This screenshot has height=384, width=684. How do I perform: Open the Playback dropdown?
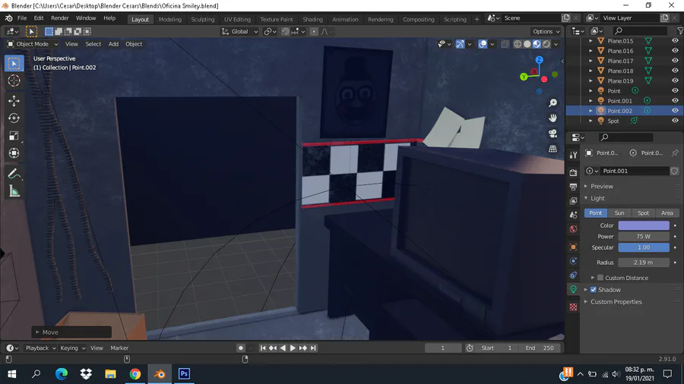pos(40,348)
